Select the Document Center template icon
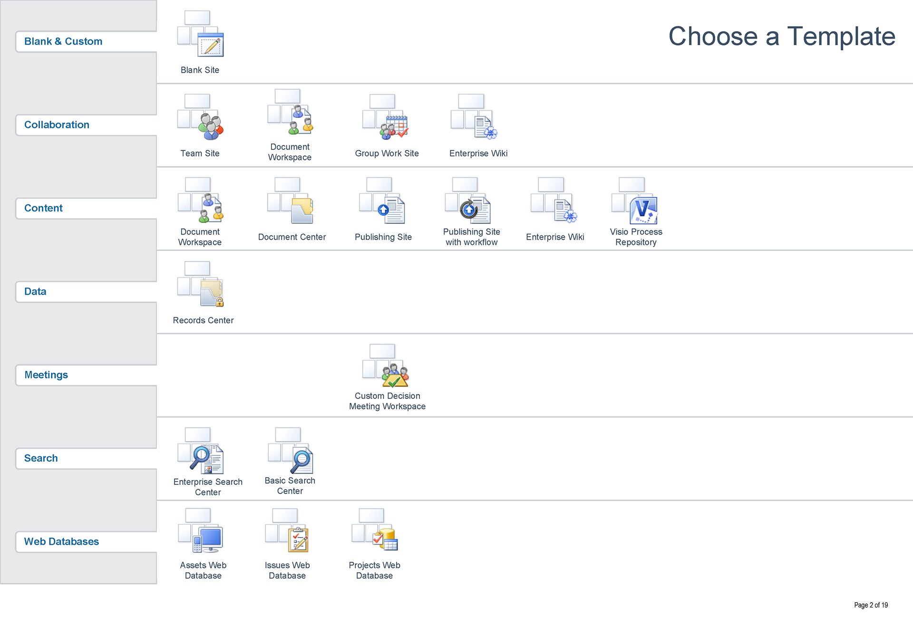The image size is (913, 626). tap(291, 201)
